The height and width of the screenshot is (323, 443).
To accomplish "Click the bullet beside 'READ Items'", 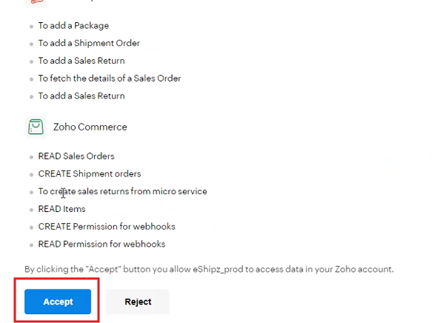I will (x=31, y=210).
